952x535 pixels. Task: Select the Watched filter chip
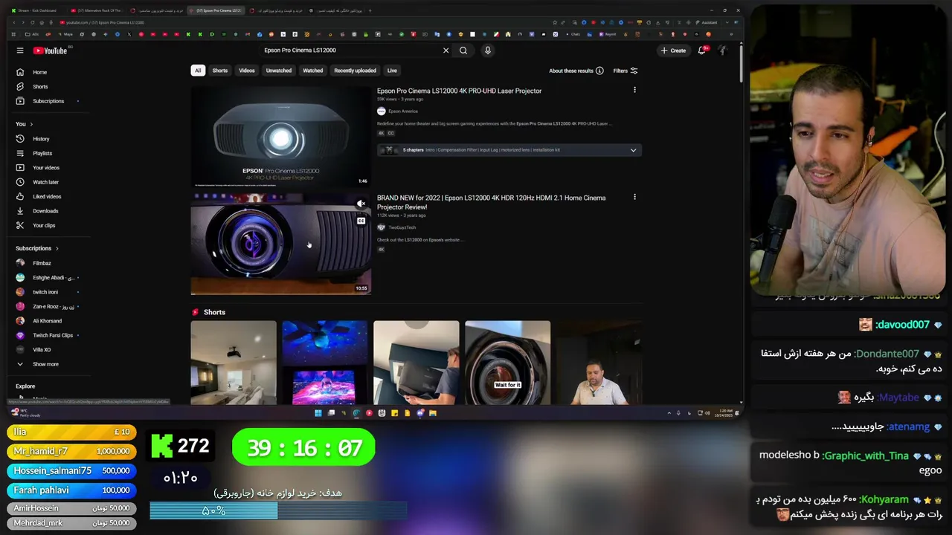(313, 71)
